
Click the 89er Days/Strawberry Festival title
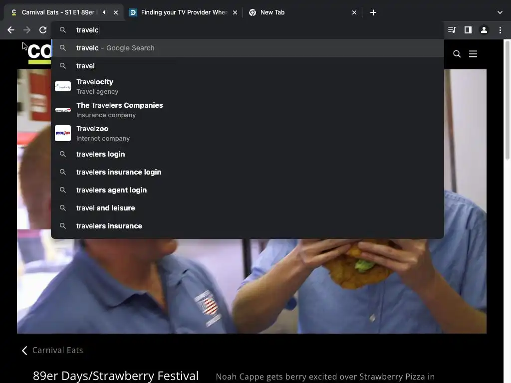[116, 376]
